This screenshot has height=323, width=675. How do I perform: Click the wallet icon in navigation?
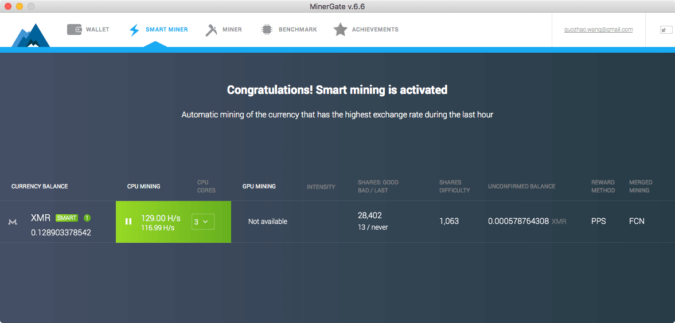click(x=74, y=29)
